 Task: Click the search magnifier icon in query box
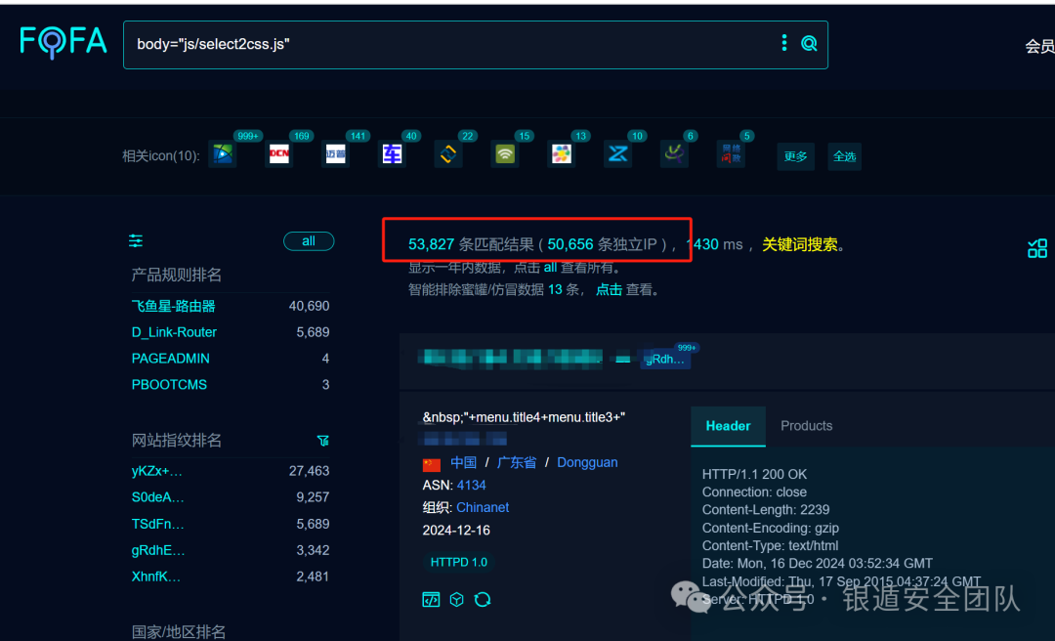pyautogui.click(x=809, y=44)
